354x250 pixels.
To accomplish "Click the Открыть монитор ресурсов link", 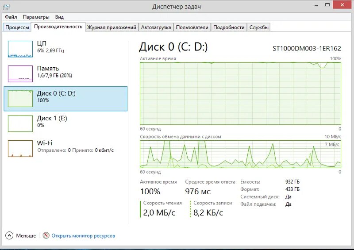I will tap(83, 235).
